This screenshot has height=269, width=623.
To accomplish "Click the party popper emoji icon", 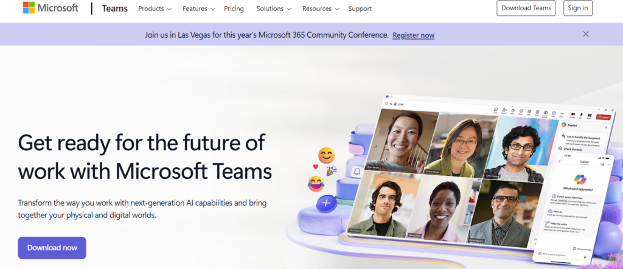I will pyautogui.click(x=332, y=170).
